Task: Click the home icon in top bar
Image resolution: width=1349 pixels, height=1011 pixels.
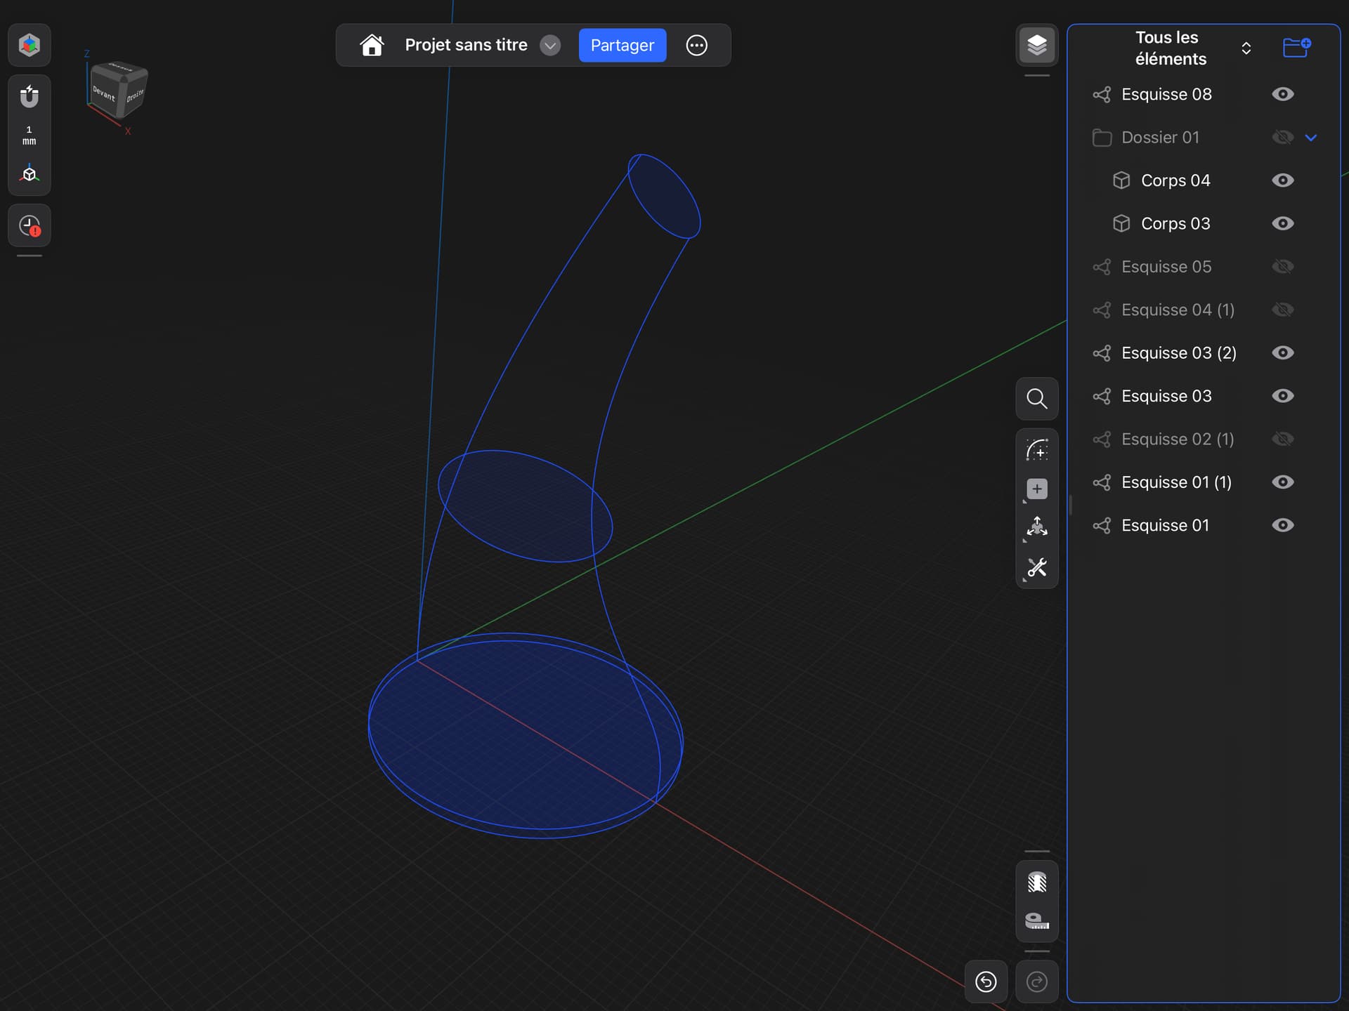Action: point(372,45)
